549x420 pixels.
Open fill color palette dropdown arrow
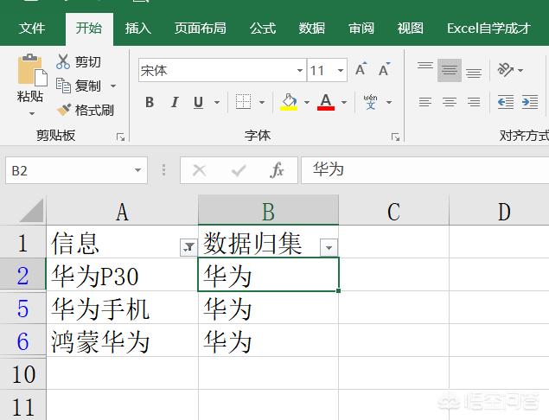(x=307, y=102)
